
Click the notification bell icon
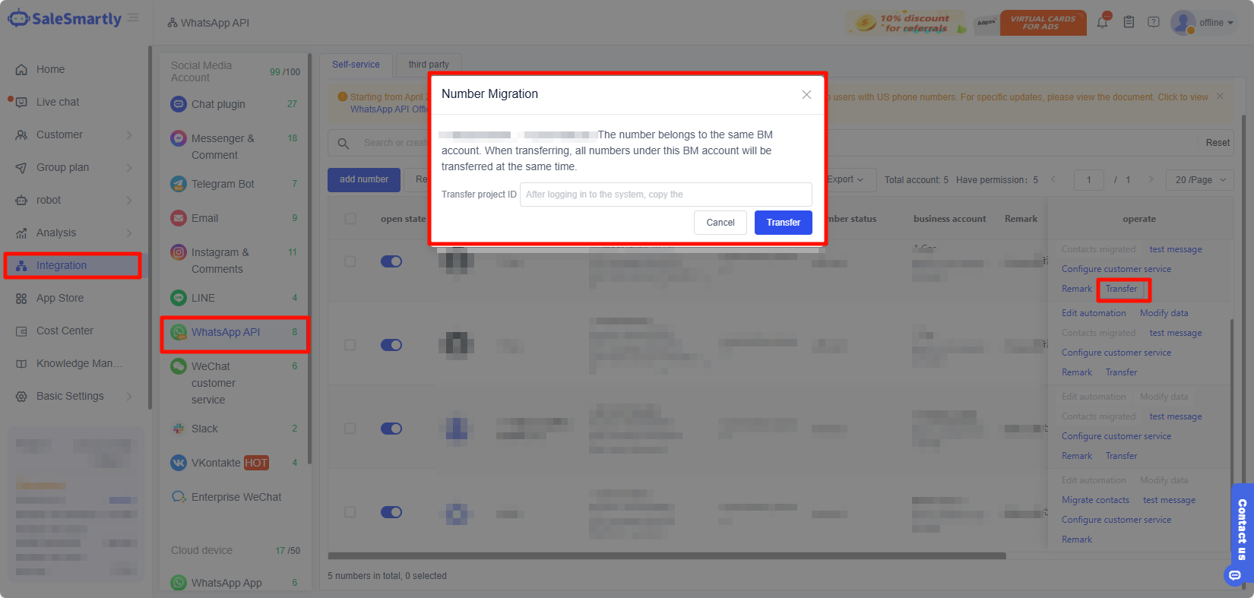click(1102, 23)
